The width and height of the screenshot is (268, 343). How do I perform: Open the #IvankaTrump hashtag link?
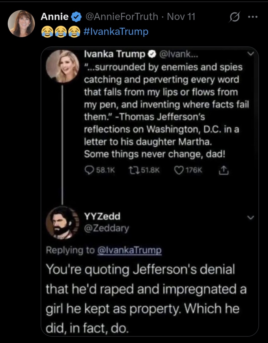(x=116, y=32)
